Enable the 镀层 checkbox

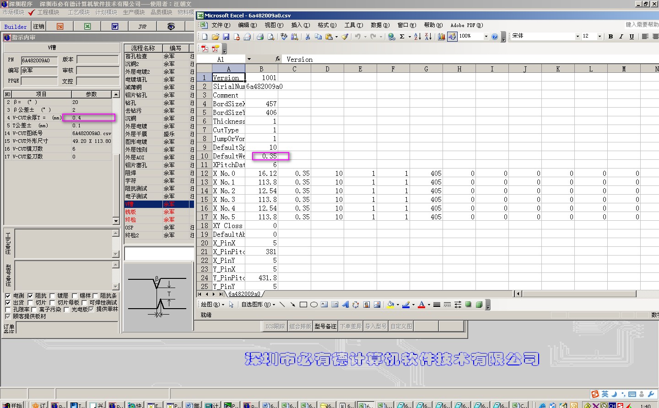coord(52,296)
